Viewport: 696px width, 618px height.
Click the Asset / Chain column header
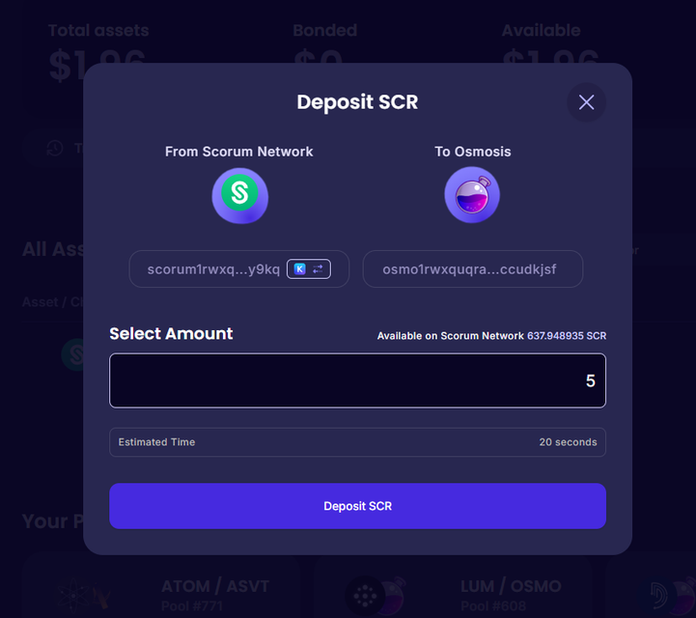click(x=52, y=302)
